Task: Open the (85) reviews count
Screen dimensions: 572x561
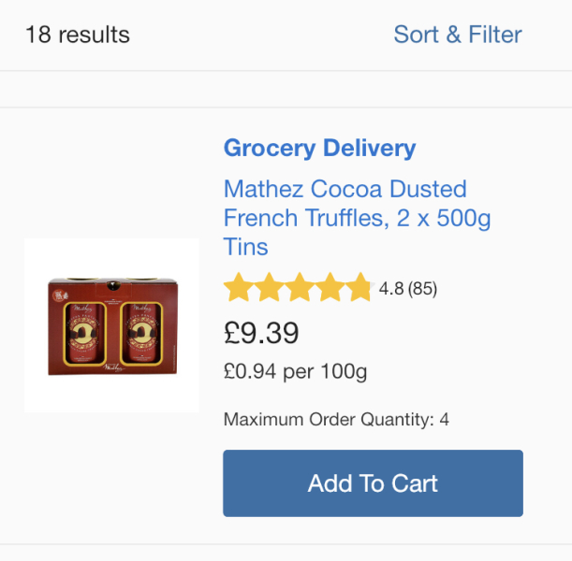Action: 422,289
